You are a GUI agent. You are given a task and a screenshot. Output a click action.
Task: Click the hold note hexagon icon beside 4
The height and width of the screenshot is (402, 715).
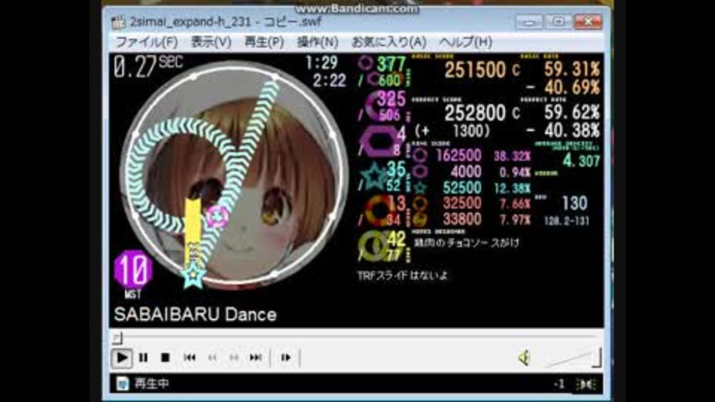pos(378,141)
